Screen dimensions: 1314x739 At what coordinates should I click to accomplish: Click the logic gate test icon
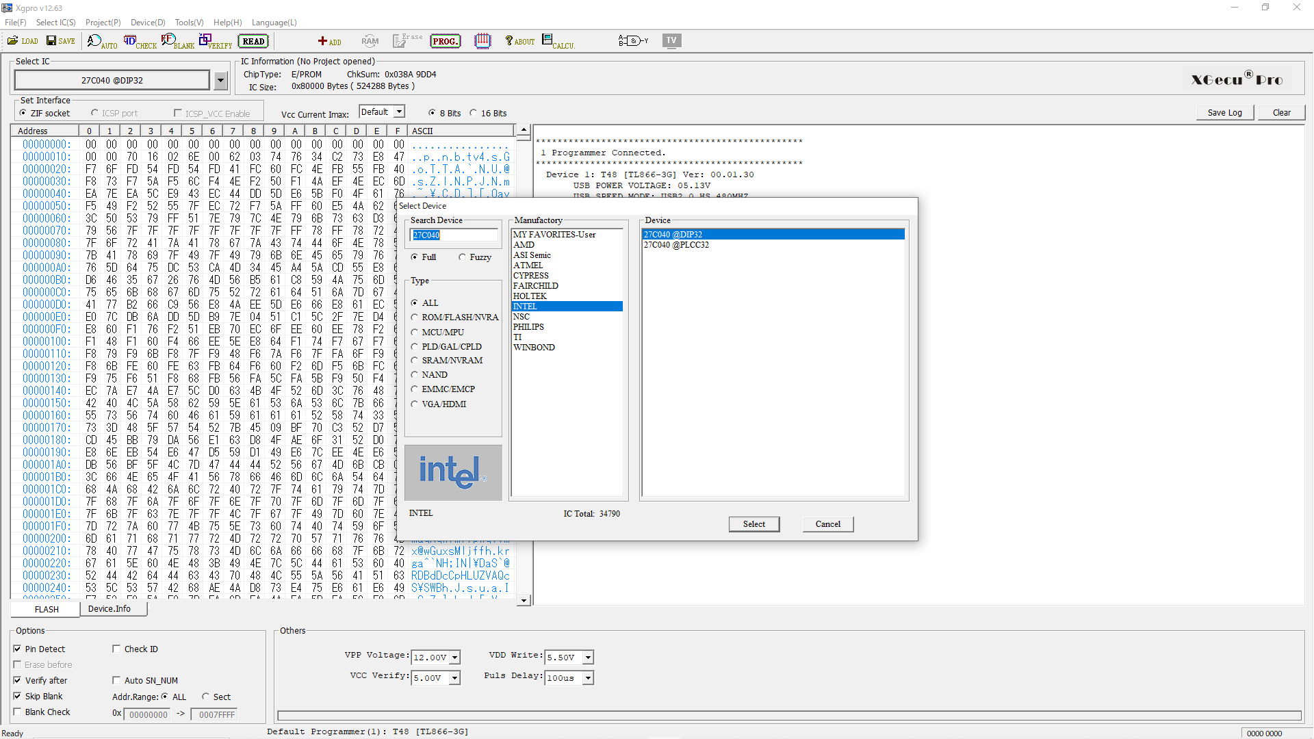633,41
